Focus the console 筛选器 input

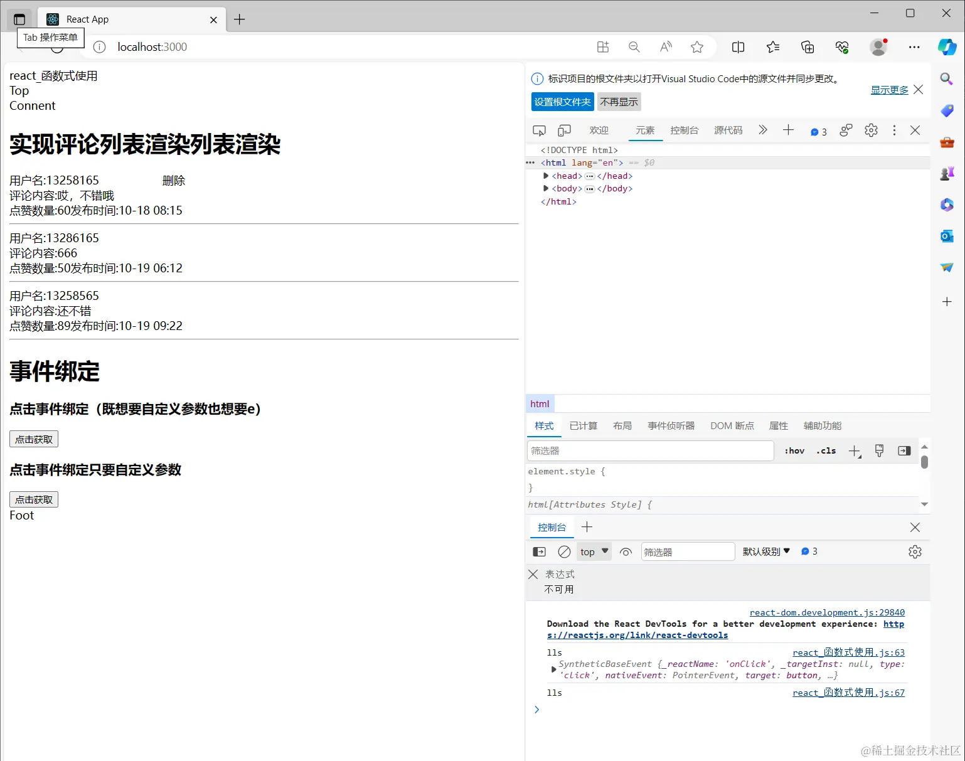click(x=688, y=551)
